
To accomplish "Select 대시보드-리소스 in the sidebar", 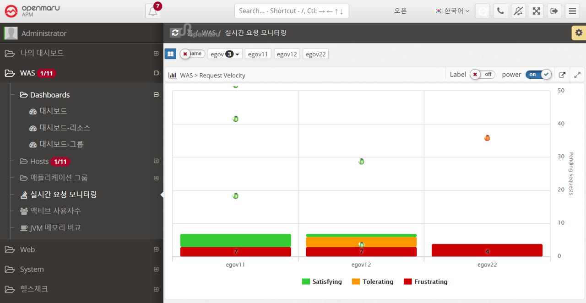I will 65,128.
